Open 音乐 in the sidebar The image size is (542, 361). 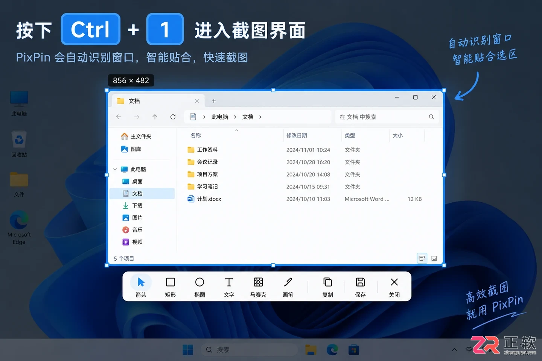132,230
